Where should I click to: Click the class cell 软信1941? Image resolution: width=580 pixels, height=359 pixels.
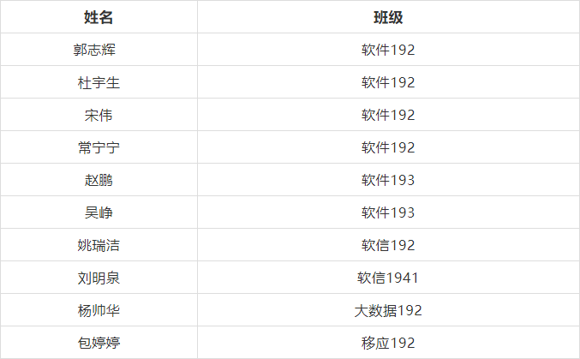pos(388,278)
